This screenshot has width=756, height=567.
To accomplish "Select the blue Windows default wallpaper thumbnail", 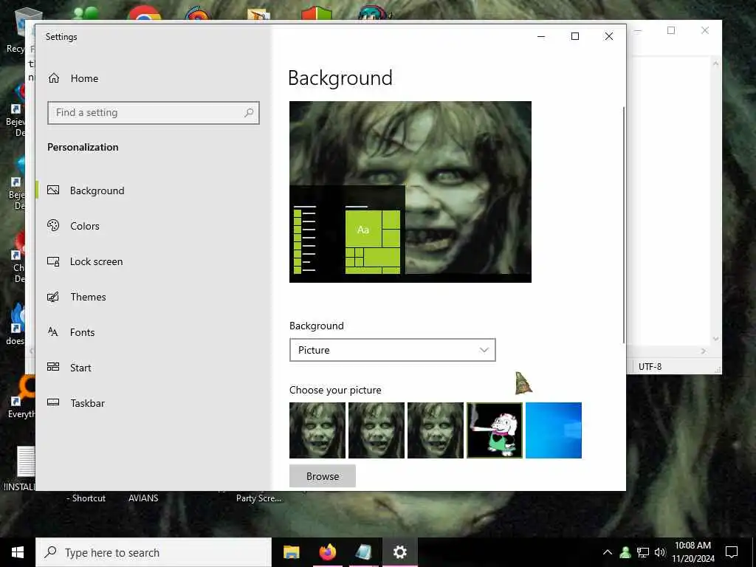I will [554, 430].
